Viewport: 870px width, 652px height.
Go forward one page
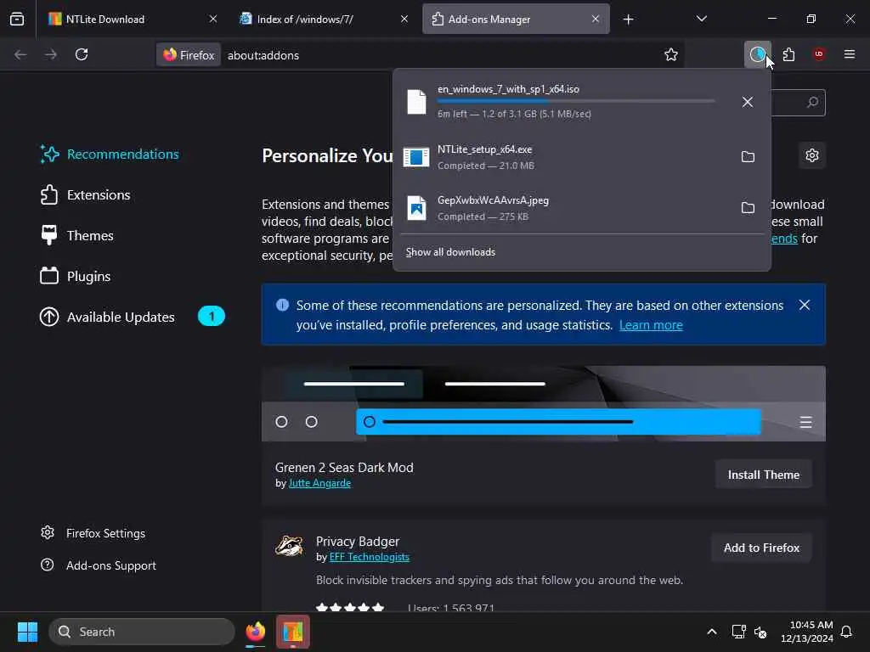(50, 54)
